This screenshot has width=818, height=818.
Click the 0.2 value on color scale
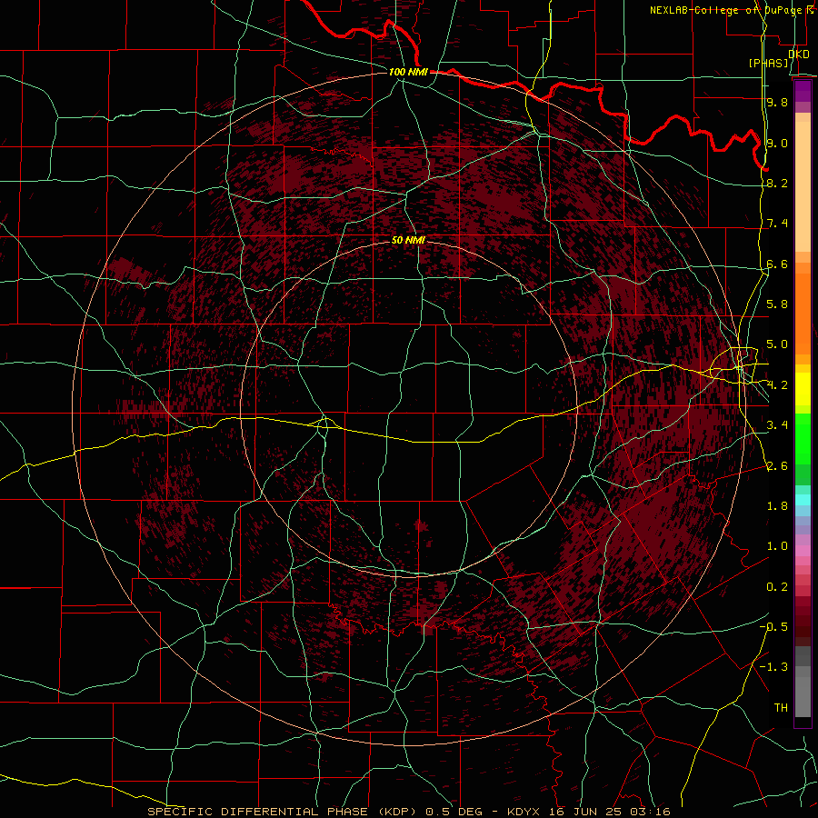pyautogui.click(x=777, y=587)
